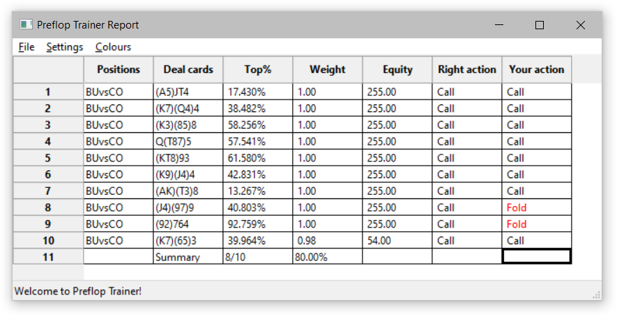Close the Preflop Trainer Report window
617x316 pixels.
[580, 25]
